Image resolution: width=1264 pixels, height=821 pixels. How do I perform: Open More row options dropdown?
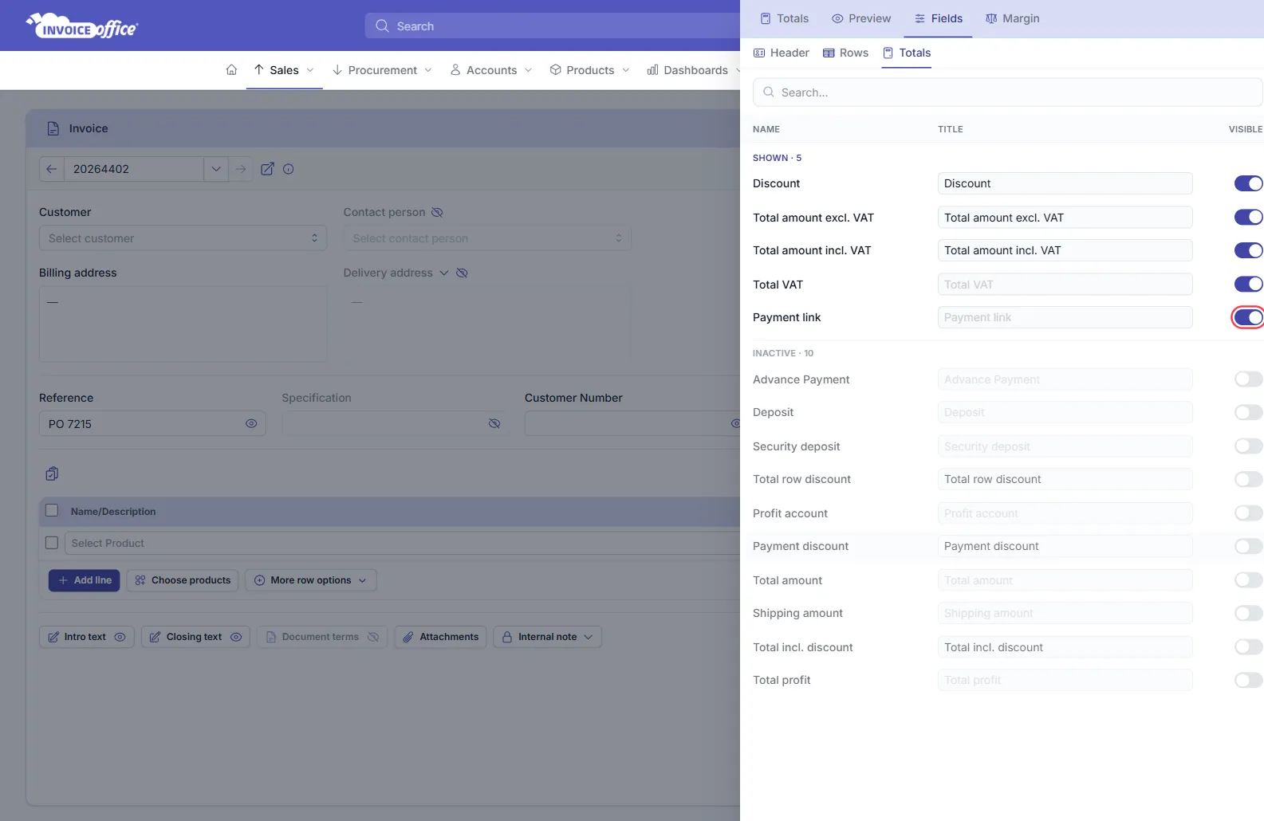coord(311,580)
